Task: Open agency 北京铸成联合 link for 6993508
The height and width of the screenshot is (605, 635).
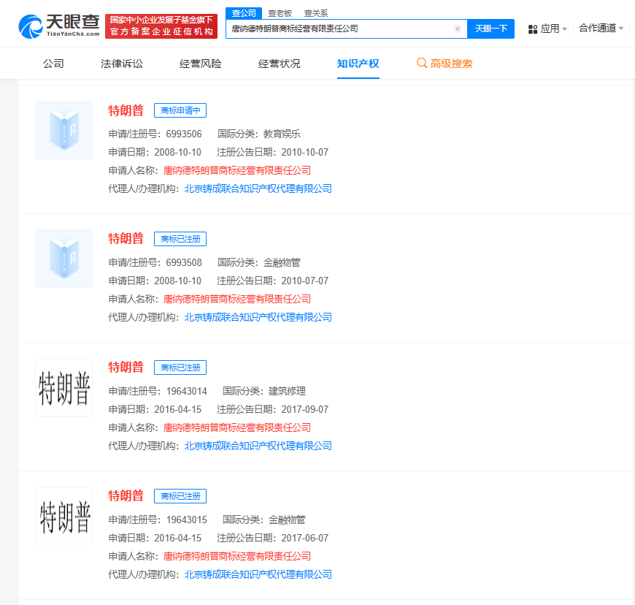Action: tap(258, 317)
